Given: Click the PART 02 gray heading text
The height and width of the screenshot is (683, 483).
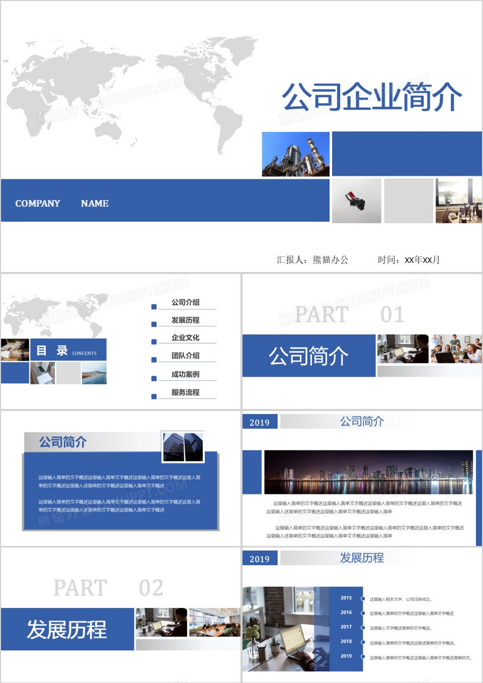Looking at the screenshot, I should pos(109,588).
